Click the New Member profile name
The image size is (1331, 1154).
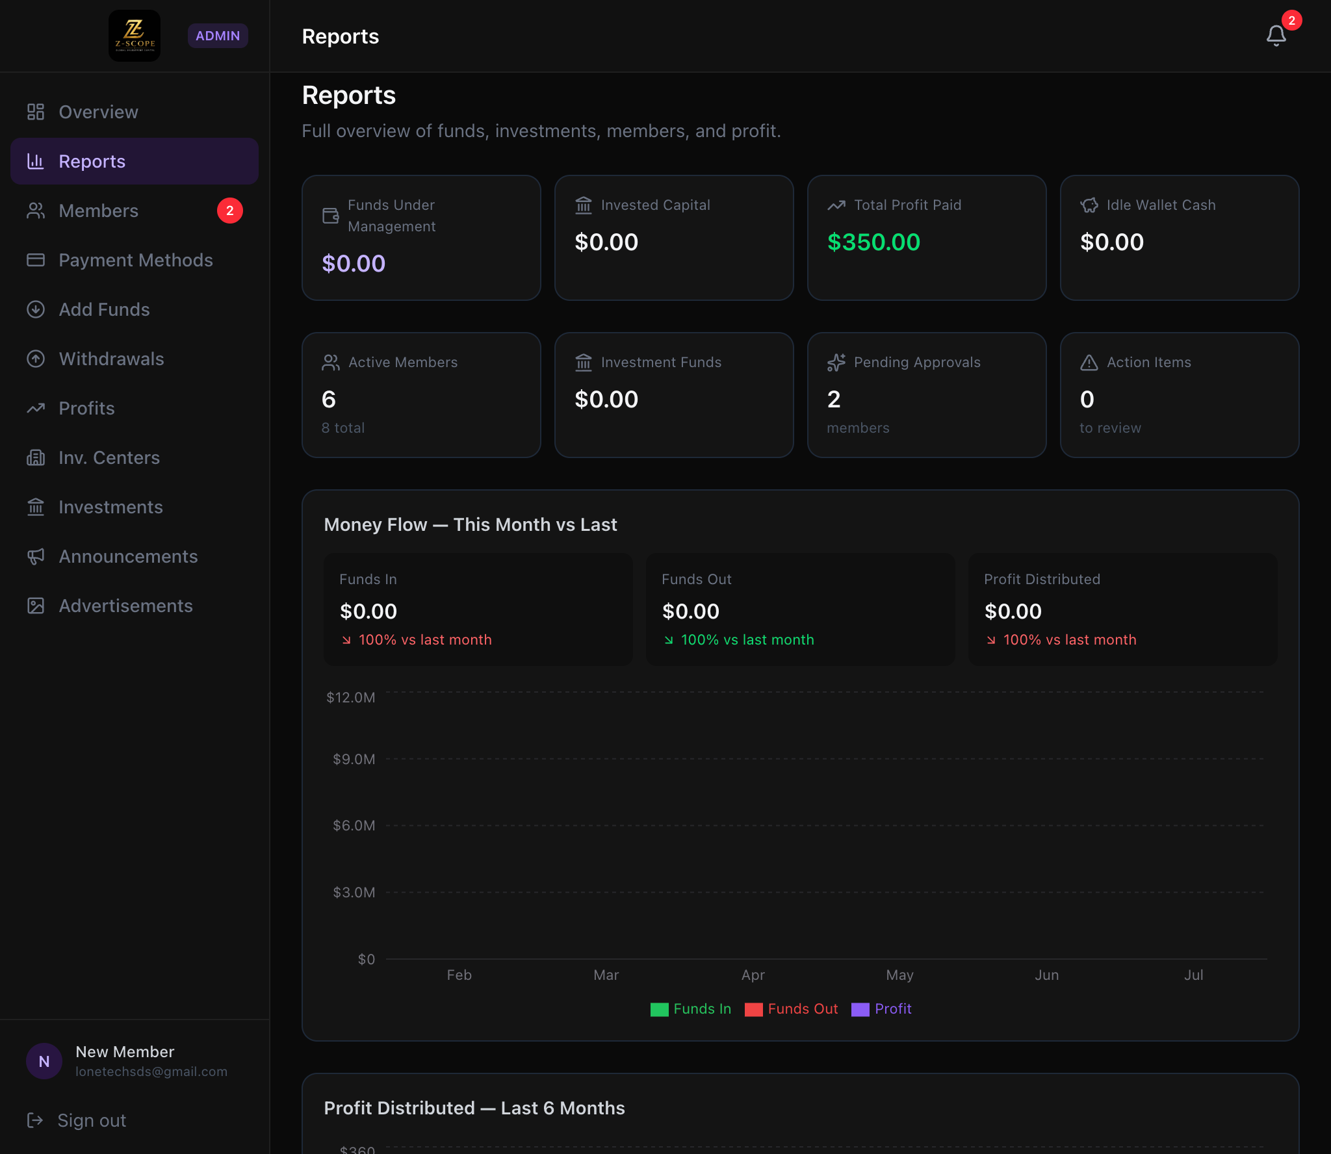(x=125, y=1051)
